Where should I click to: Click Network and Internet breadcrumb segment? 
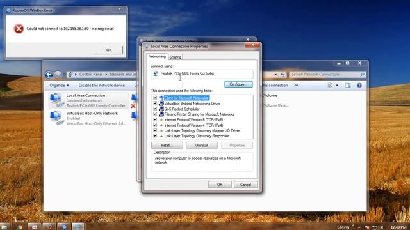click(123, 75)
